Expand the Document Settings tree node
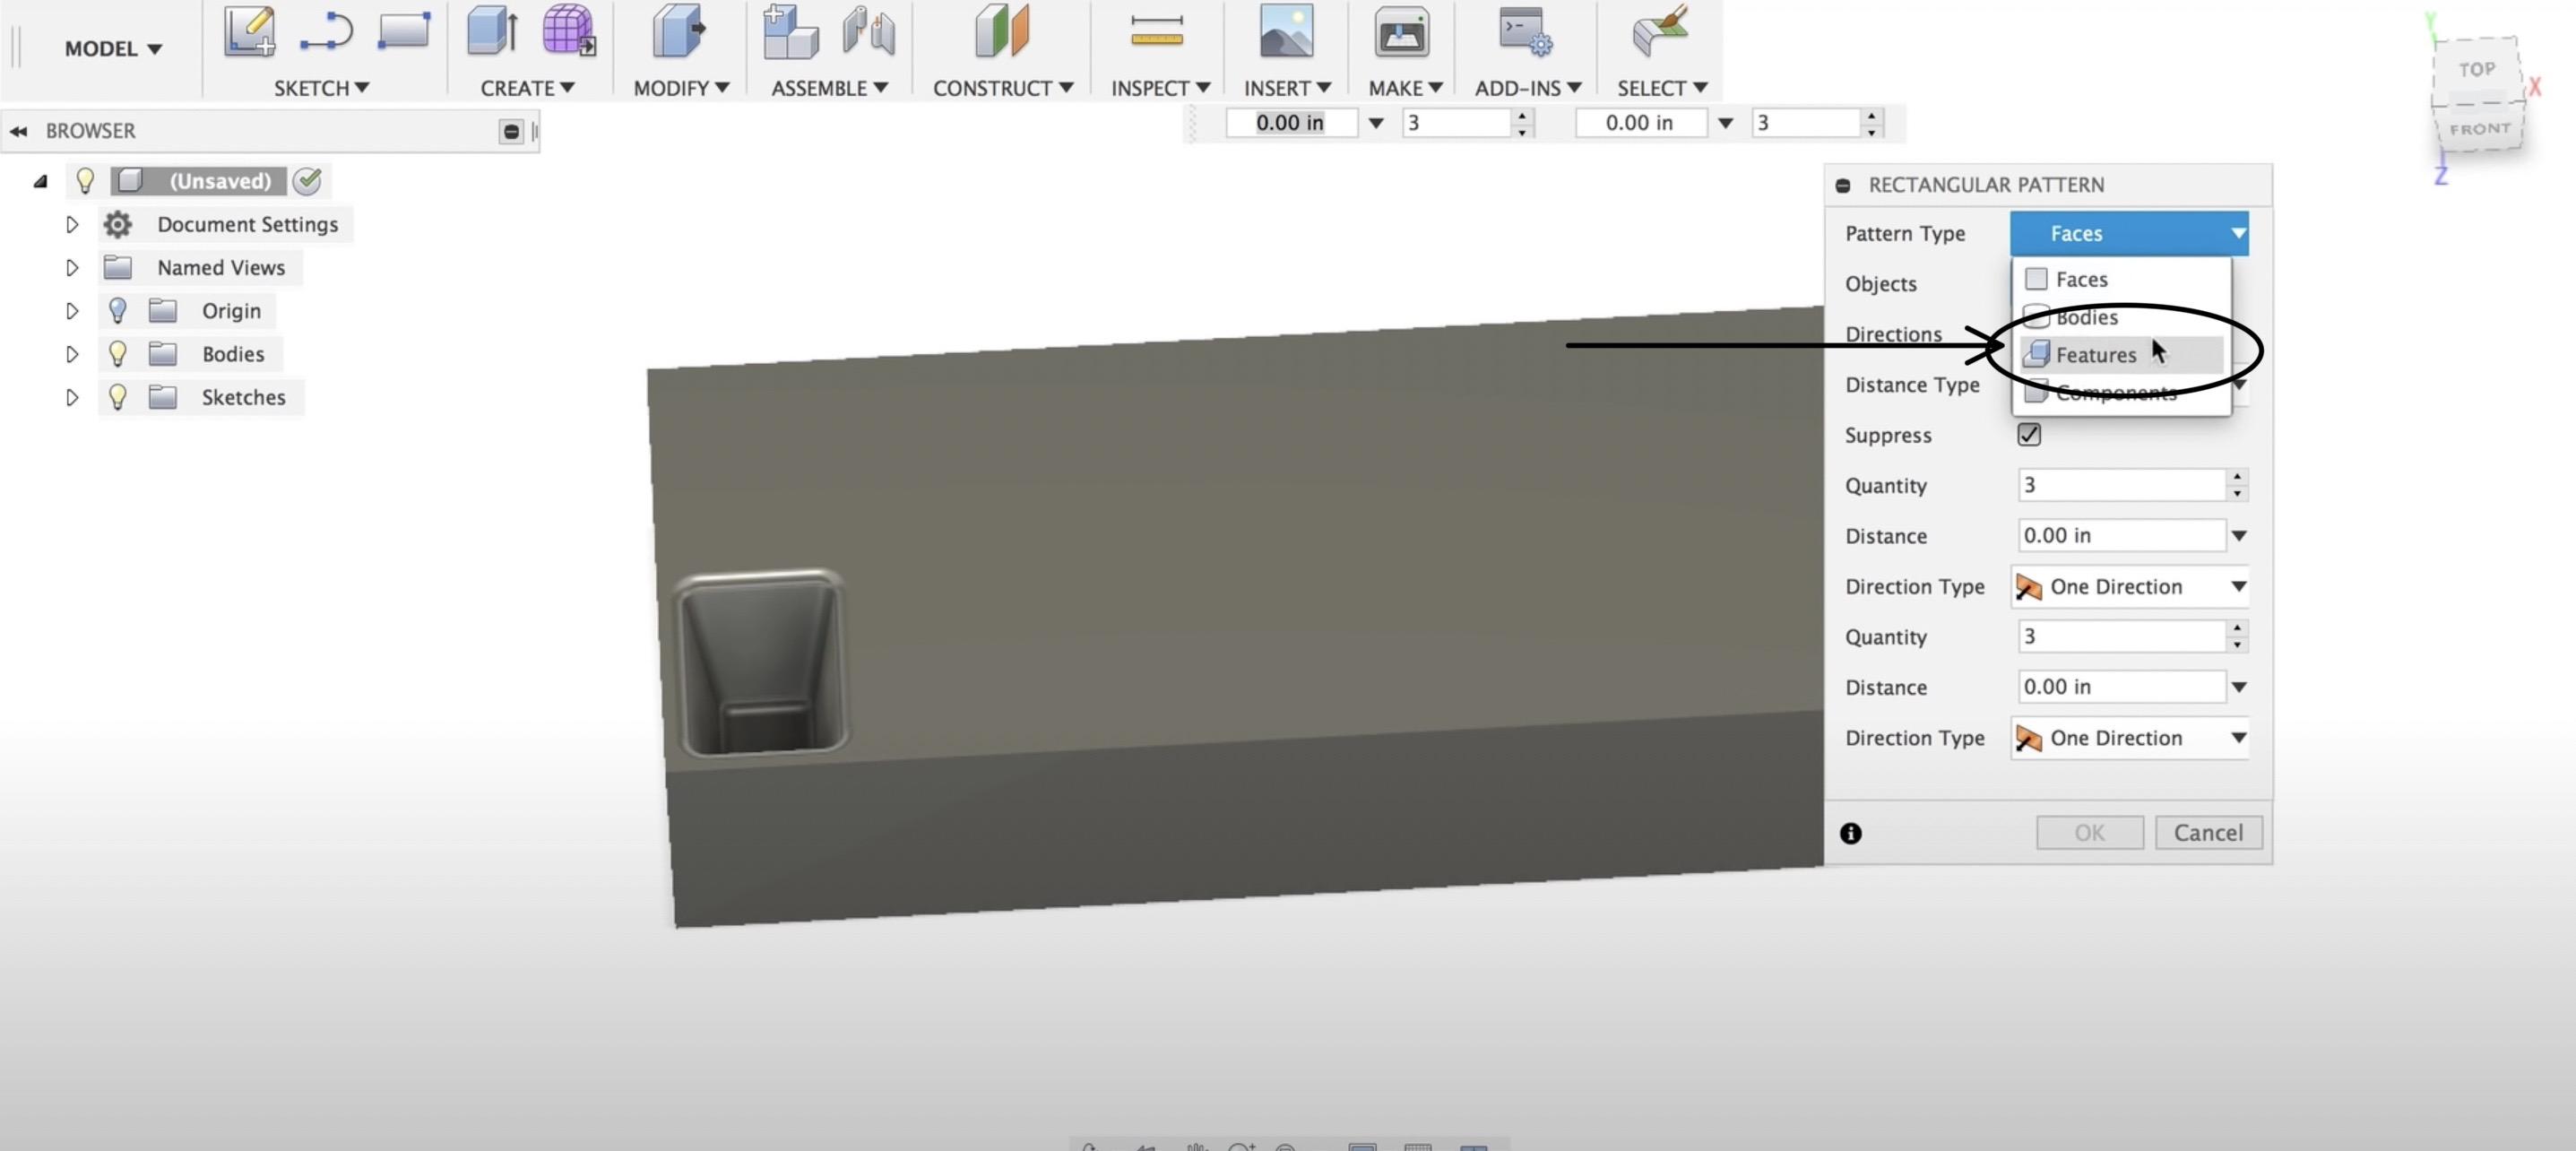 pyautogui.click(x=72, y=224)
